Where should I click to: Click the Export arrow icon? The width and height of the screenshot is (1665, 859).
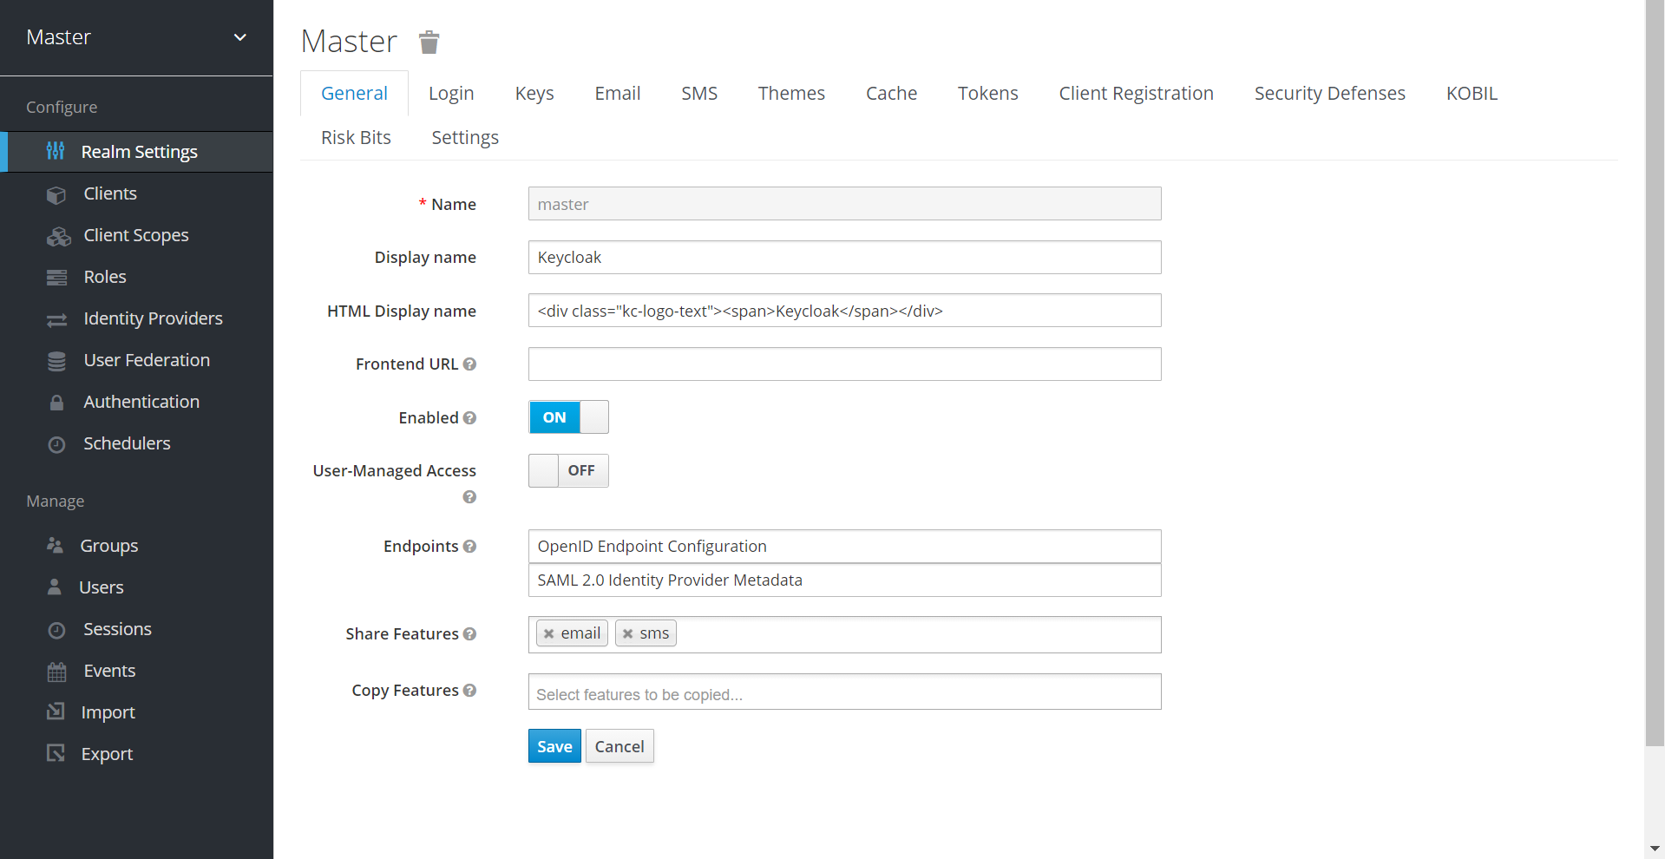coord(56,753)
